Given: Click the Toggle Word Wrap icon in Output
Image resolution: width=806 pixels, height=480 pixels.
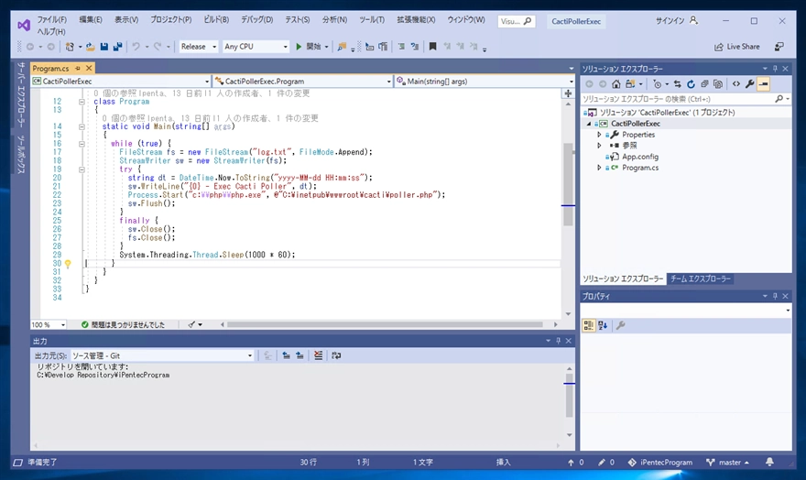Looking at the screenshot, I should (336, 355).
